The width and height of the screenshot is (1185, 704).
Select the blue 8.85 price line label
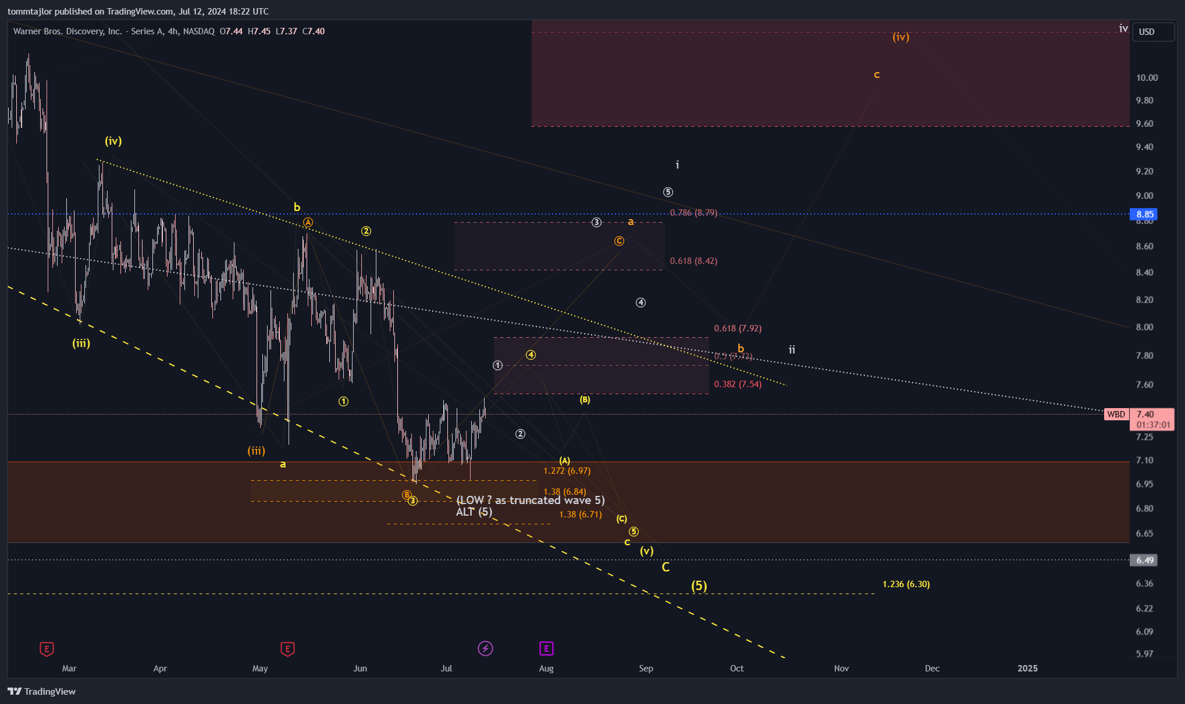(x=1143, y=215)
